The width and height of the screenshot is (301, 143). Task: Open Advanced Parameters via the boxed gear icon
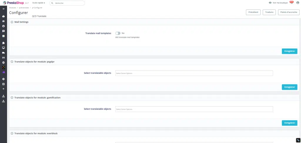[4, 84]
